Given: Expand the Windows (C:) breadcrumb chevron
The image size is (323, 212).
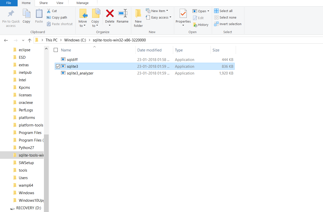Looking at the screenshot, I should tap(90, 40).
